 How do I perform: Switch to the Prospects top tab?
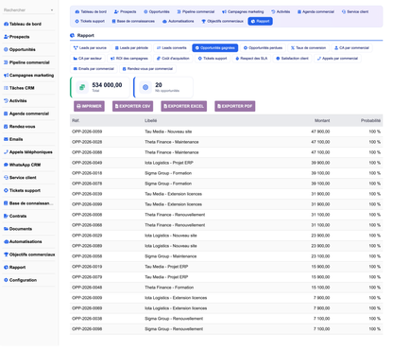point(125,11)
